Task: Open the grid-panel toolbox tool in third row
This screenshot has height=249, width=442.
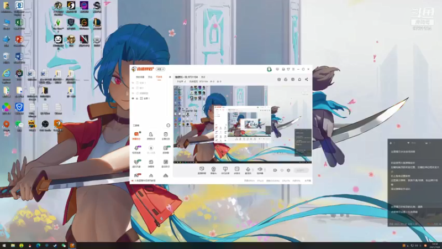Action: click(x=165, y=163)
